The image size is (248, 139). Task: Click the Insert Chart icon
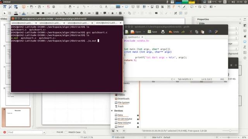click(x=162, y=7)
